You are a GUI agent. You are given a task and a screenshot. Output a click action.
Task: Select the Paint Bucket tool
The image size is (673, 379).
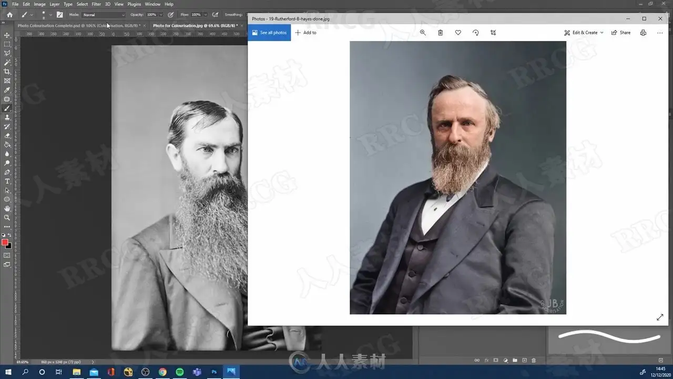point(7,145)
